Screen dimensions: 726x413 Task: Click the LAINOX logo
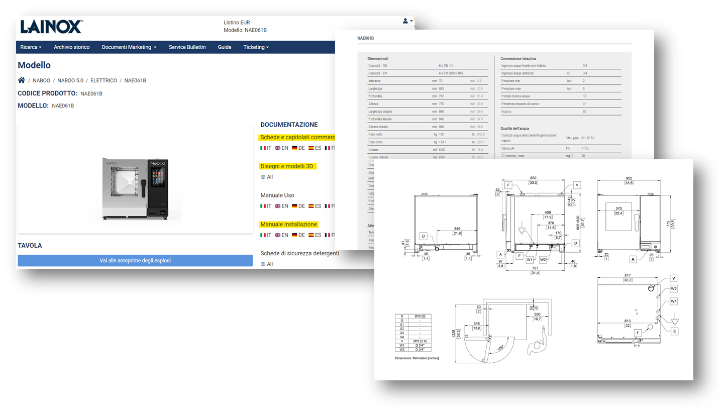pyautogui.click(x=51, y=27)
